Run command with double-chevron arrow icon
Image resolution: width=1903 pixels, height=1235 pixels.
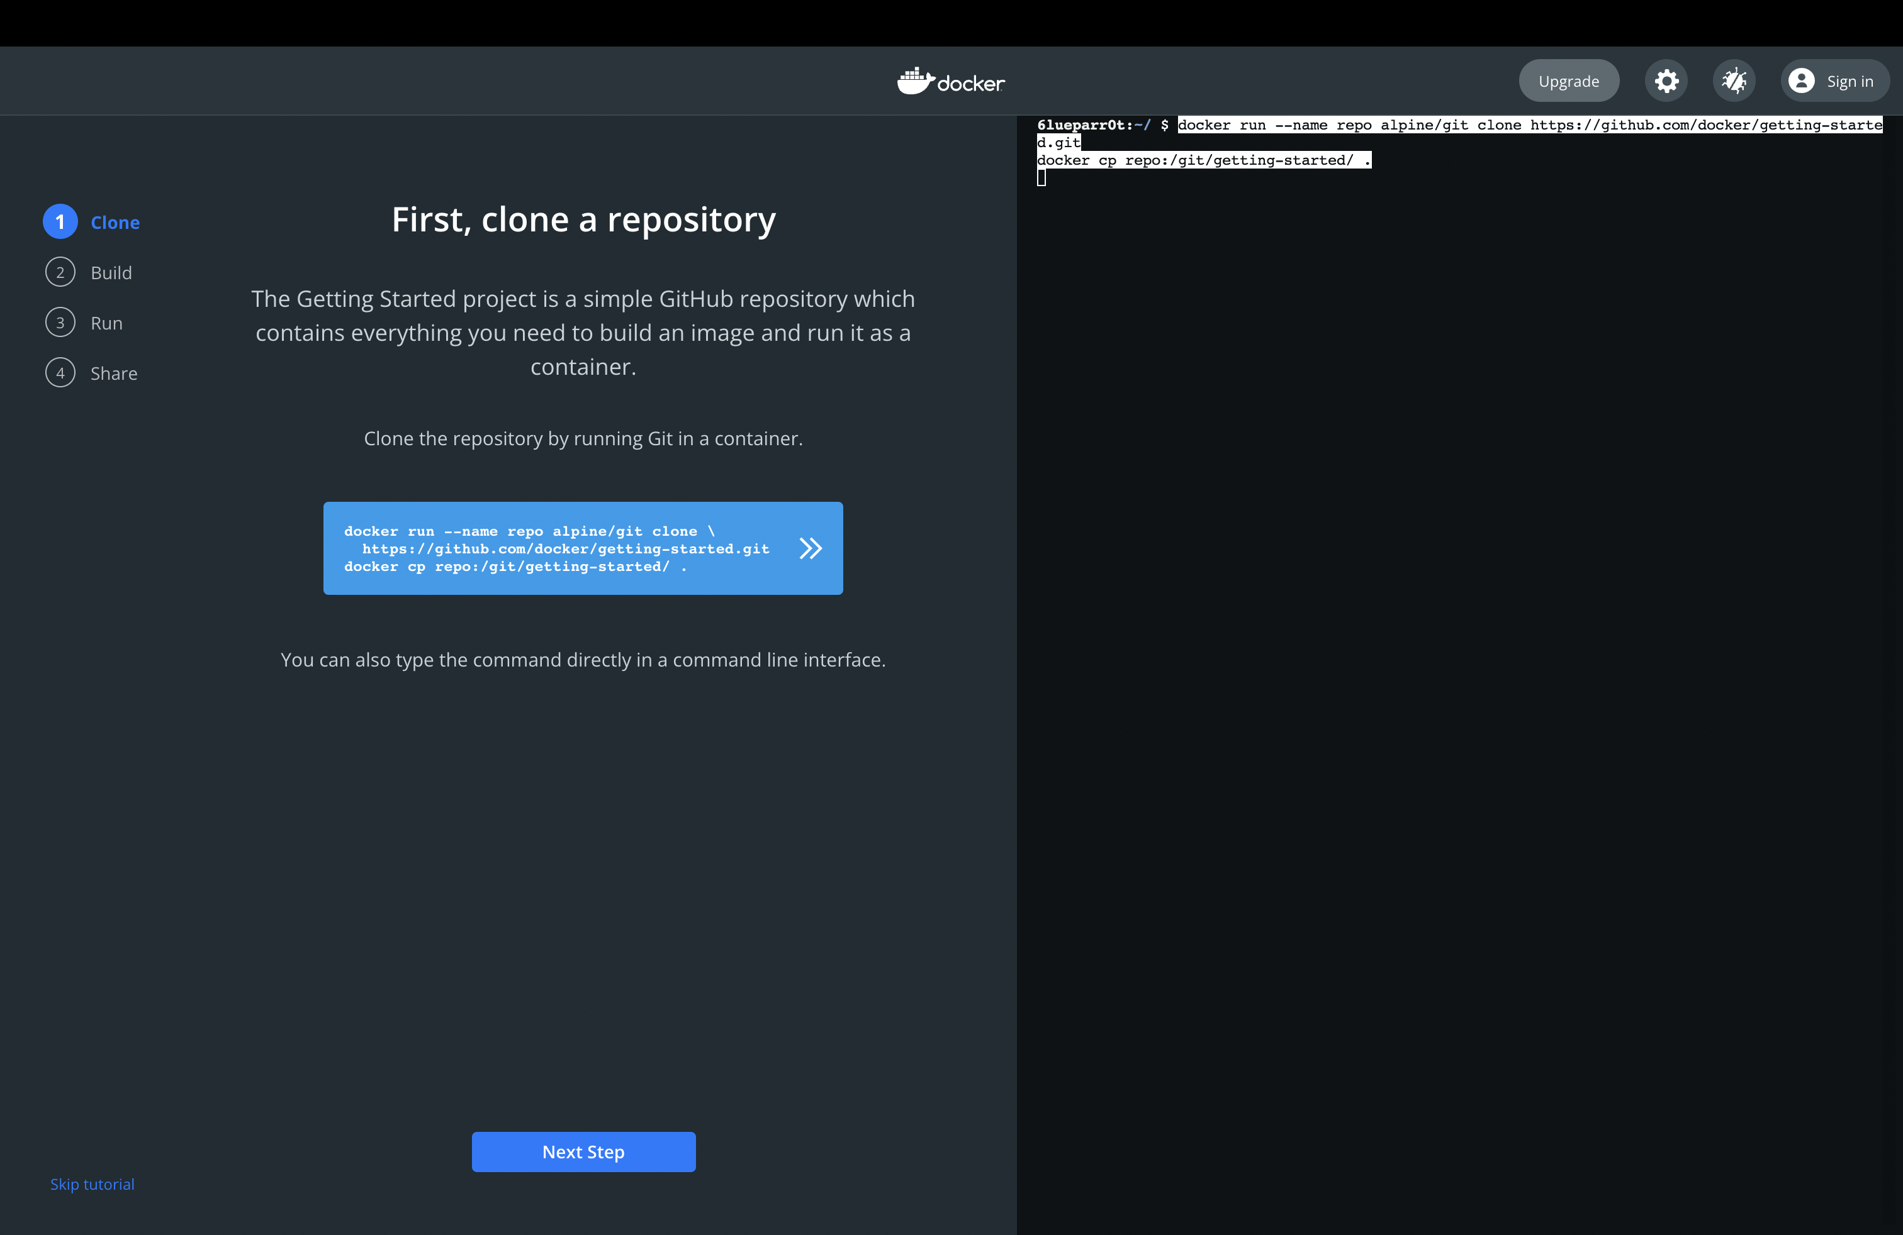coord(810,548)
